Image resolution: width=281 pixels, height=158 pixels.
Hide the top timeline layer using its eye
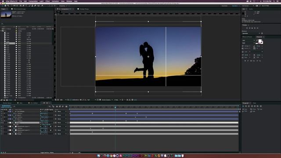pyautogui.click(x=1, y=111)
